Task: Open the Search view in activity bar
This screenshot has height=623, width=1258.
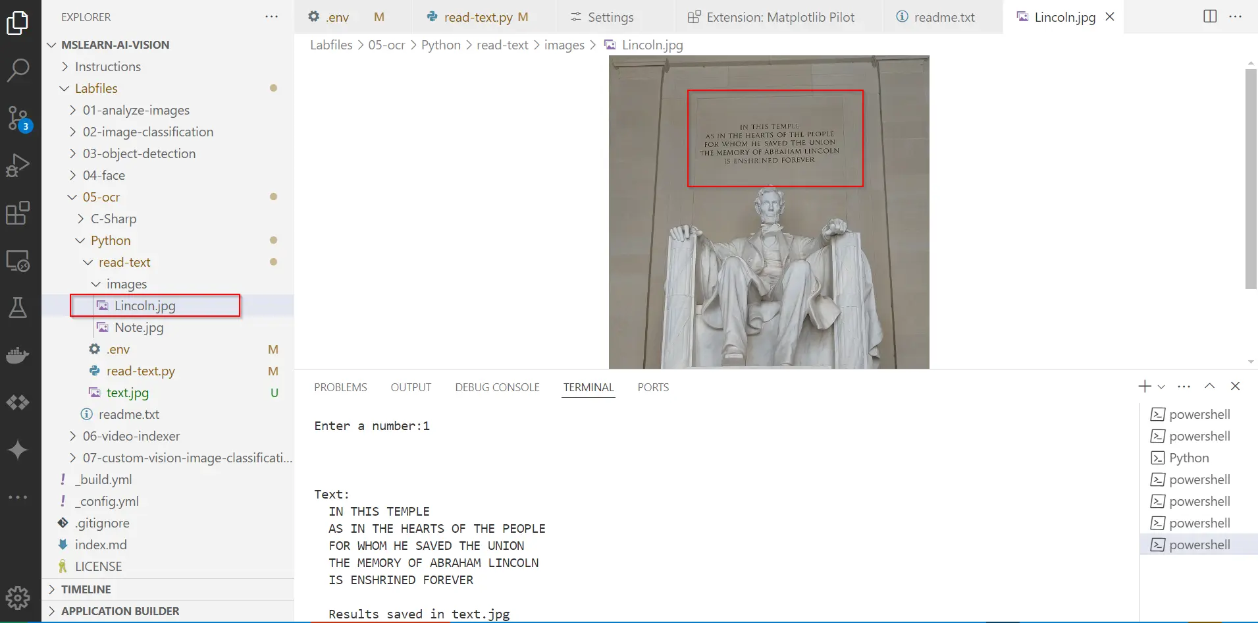Action: coord(18,70)
